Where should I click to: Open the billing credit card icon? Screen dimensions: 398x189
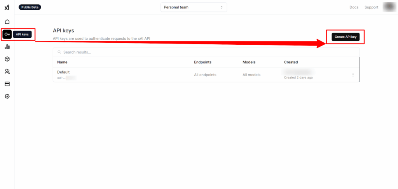click(7, 84)
